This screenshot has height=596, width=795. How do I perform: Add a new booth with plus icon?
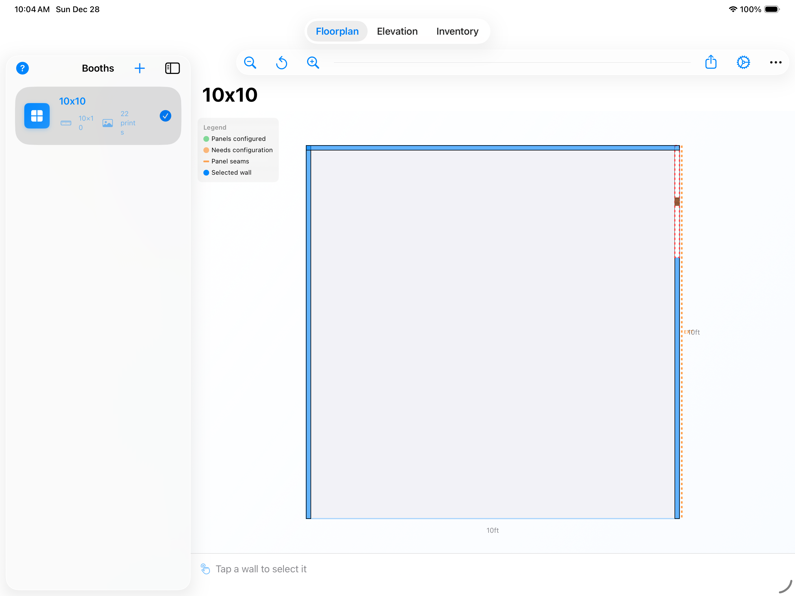[140, 68]
